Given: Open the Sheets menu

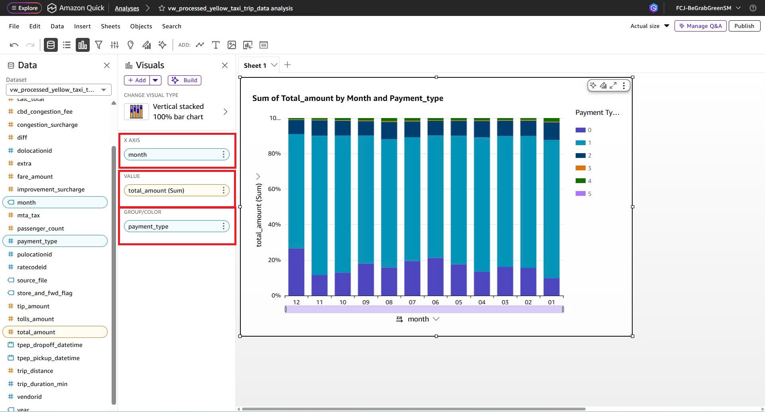Looking at the screenshot, I should [110, 26].
